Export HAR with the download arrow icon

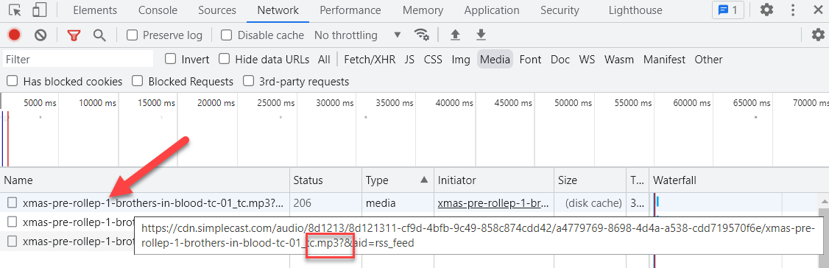click(481, 35)
